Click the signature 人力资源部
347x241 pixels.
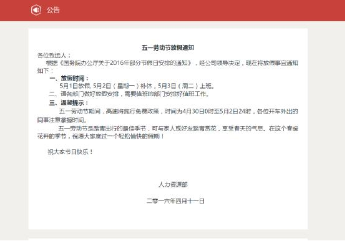[173, 185]
